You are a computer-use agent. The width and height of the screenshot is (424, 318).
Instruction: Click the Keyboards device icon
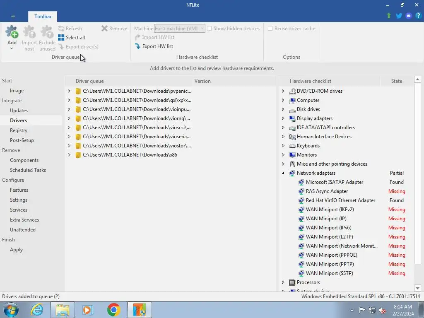tap(292, 146)
